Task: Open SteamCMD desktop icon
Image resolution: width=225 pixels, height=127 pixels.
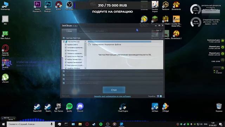Action: (37, 107)
